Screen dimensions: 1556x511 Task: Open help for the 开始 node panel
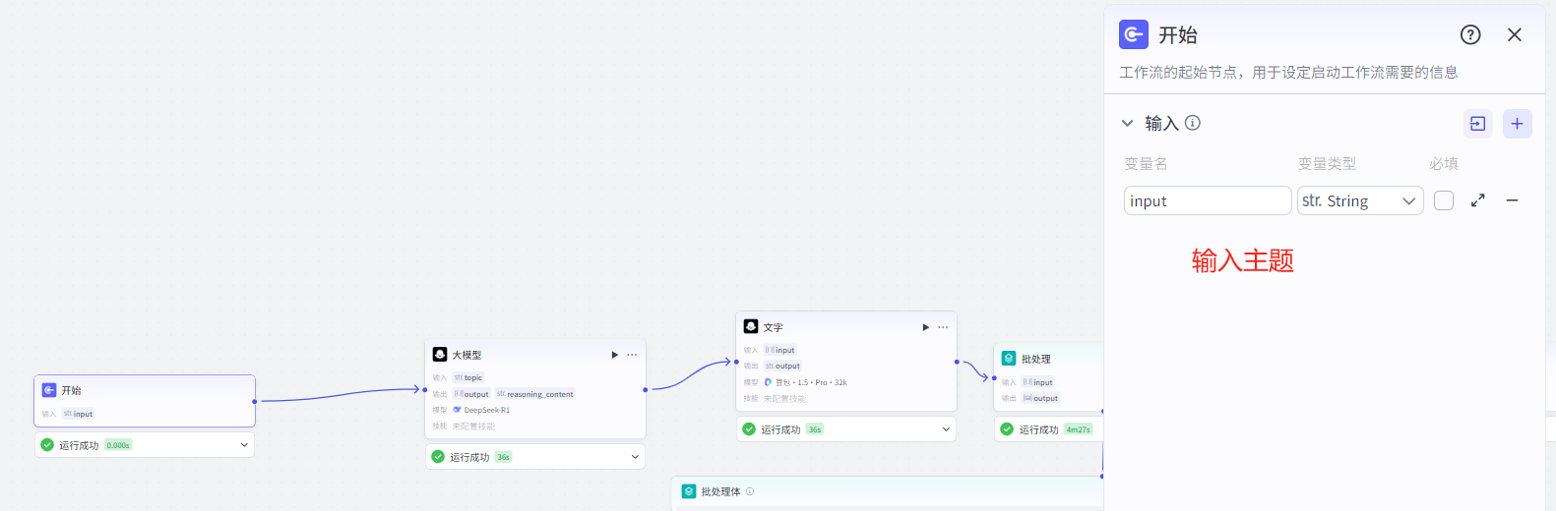1469,35
